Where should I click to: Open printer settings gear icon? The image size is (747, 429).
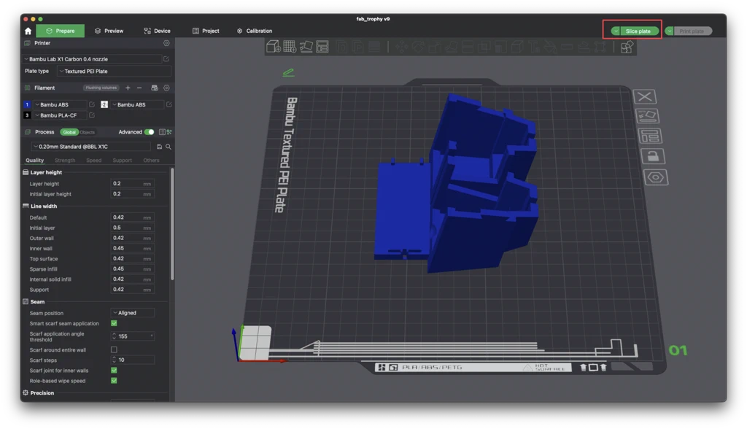(166, 43)
